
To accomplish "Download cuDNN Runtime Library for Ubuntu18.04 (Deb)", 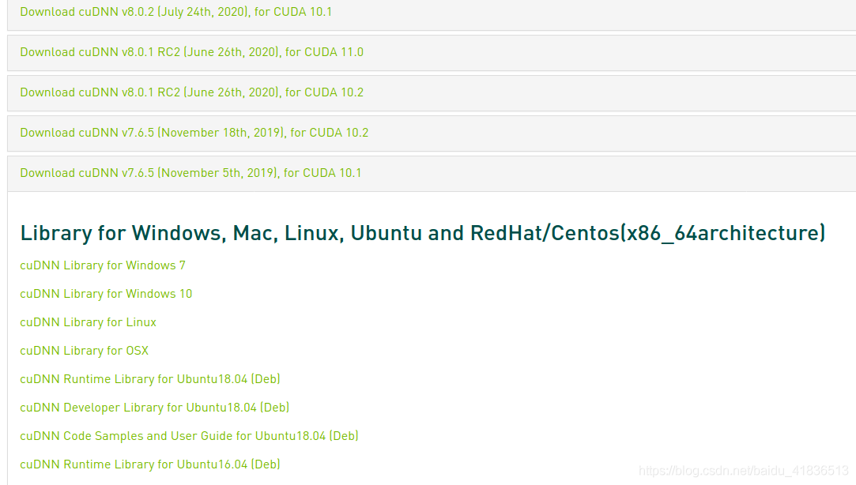I will 150,379.
